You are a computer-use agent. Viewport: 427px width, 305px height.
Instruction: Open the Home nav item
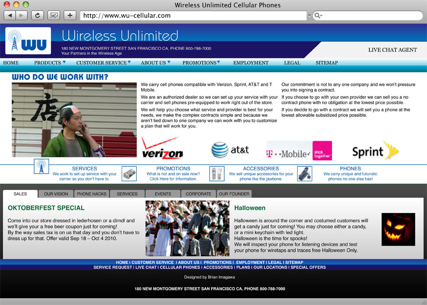[x=11, y=63]
